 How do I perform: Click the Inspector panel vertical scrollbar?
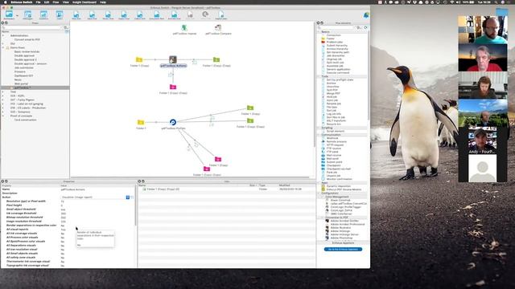coord(136,206)
